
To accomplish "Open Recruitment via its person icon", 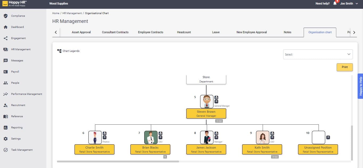I will pos(6,105).
